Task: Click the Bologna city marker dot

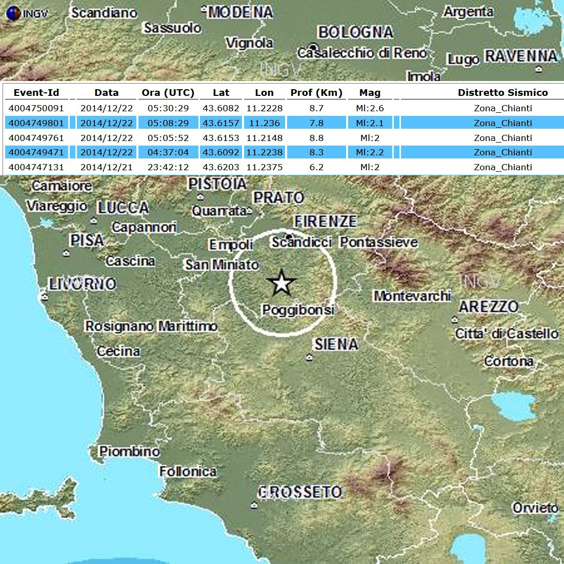Action: [x=314, y=46]
